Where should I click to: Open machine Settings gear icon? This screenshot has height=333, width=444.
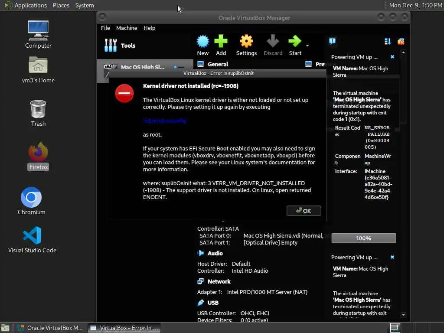pyautogui.click(x=246, y=45)
